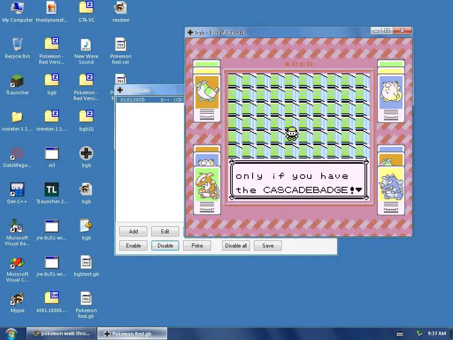This screenshot has width=453, height=340.
Task: Select the Pokemon - Red Versi zip under New Wave Sound
Action: coord(86,88)
